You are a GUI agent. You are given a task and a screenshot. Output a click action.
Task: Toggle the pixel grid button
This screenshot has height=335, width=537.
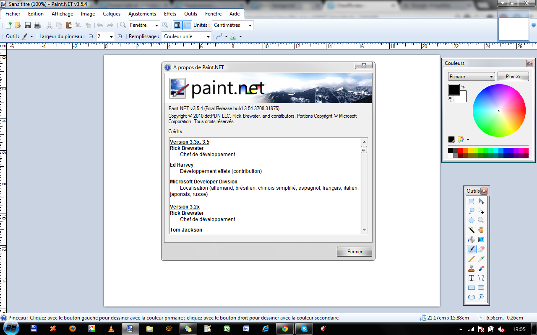(177, 25)
